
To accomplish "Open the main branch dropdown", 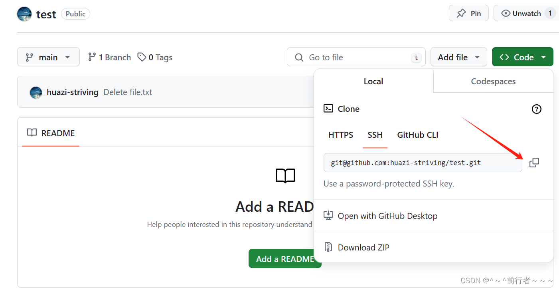I will (x=48, y=57).
